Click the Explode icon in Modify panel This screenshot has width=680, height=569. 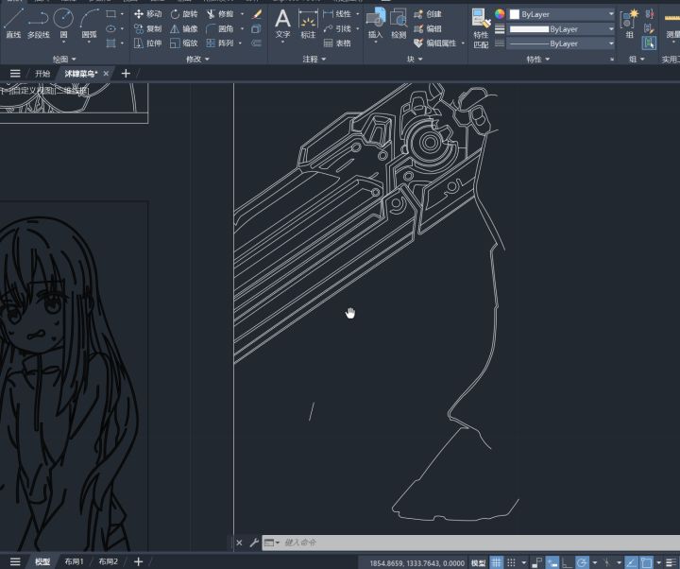pos(256,28)
